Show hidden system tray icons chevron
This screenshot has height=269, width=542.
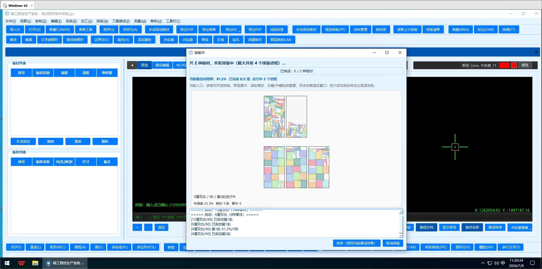tap(483, 263)
